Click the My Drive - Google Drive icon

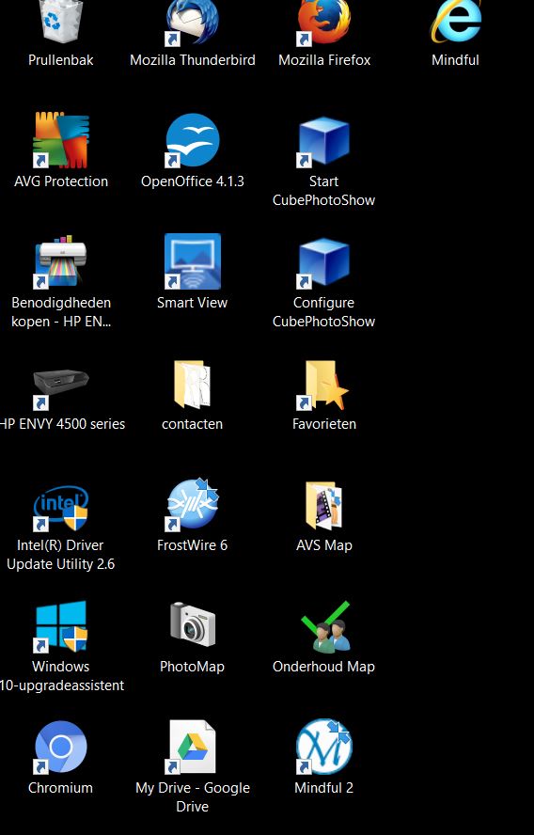[192, 747]
